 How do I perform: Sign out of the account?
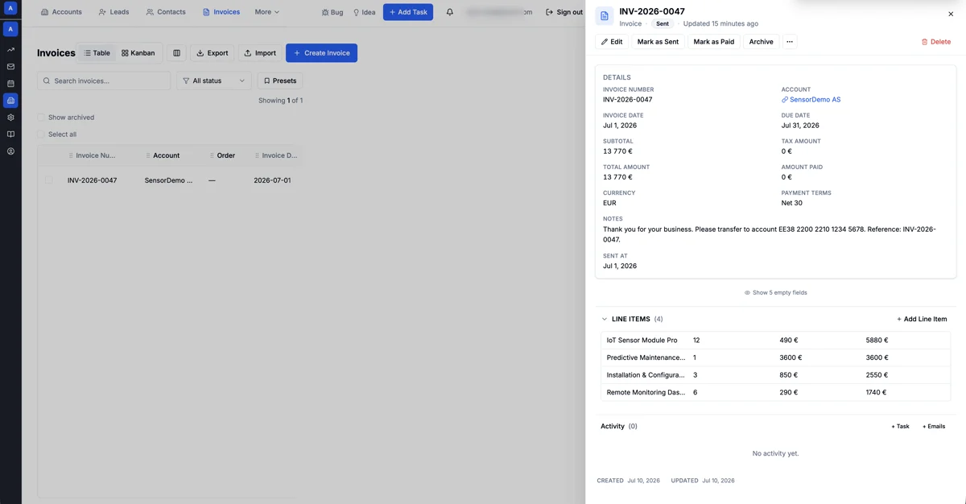point(564,12)
